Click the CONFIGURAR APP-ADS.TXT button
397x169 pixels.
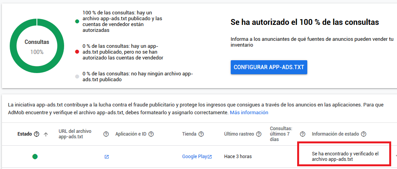tap(269, 67)
